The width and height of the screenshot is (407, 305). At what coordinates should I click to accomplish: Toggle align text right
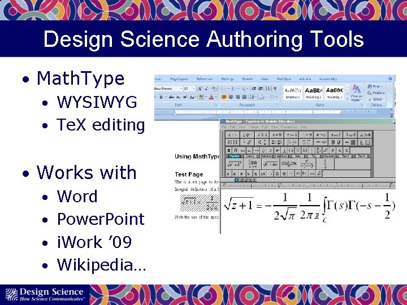tap(237, 97)
